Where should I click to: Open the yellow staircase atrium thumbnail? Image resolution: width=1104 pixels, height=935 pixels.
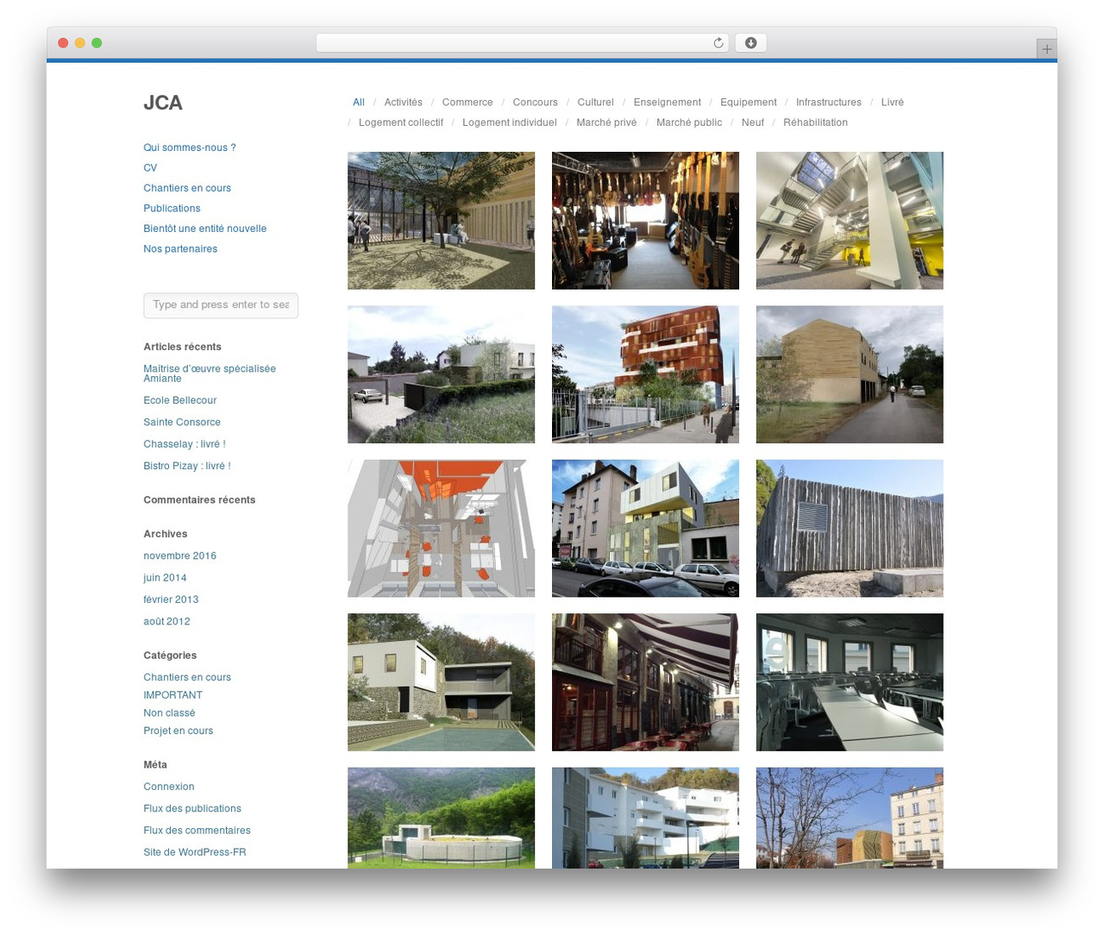pyautogui.click(x=850, y=221)
